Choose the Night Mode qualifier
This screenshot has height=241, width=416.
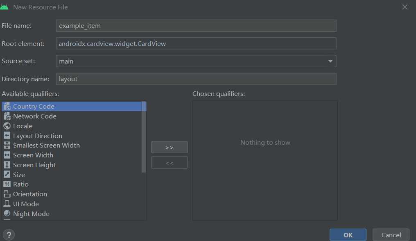click(72, 214)
